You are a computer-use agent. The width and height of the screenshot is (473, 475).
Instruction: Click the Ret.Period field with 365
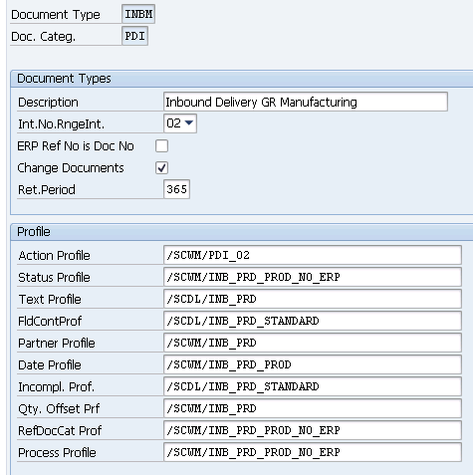pyautogui.click(x=176, y=189)
